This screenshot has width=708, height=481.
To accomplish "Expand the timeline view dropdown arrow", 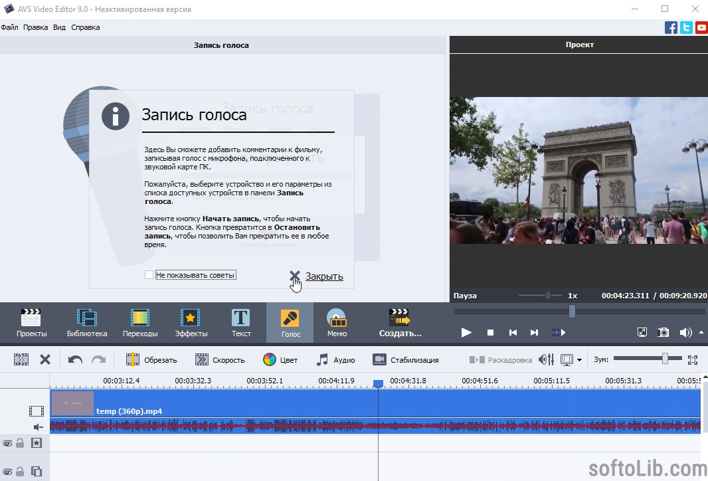I will [x=579, y=360].
